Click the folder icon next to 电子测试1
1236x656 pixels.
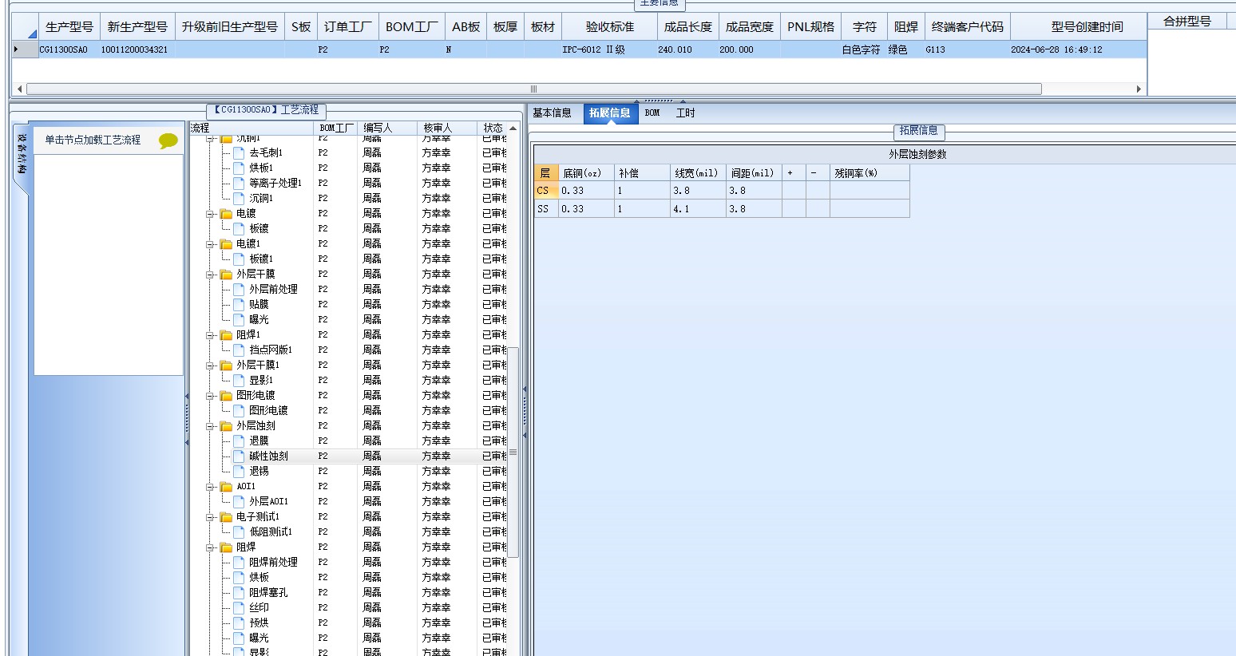tap(226, 517)
